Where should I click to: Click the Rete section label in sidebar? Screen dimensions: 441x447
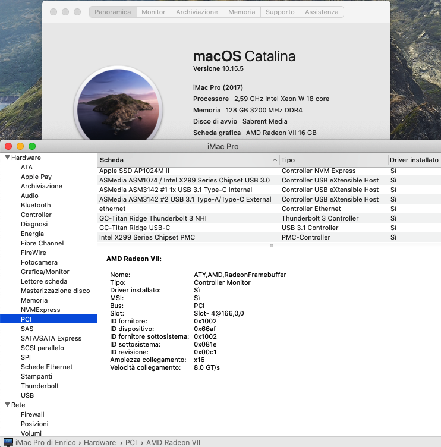click(18, 405)
